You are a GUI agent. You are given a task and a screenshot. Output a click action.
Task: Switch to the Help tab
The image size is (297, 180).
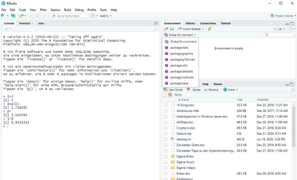pos(205,84)
